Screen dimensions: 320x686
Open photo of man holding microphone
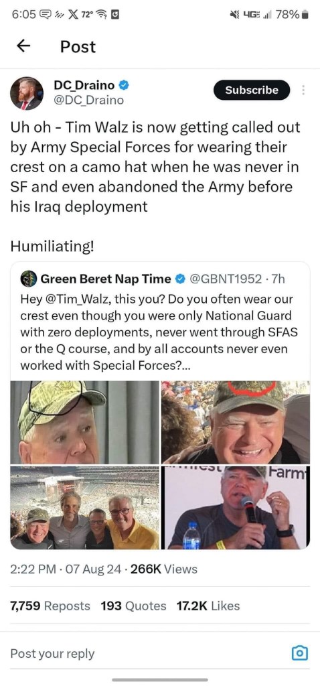[x=236, y=508]
